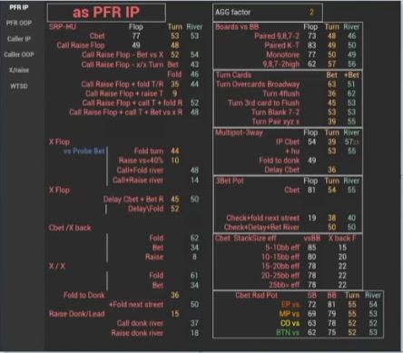Image resolution: width=403 pixels, height=353 pixels.
Task: Click the 'Call+Raise river' label
Action: 138,181
